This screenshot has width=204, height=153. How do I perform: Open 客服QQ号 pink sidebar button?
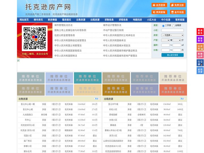pos(200,55)
